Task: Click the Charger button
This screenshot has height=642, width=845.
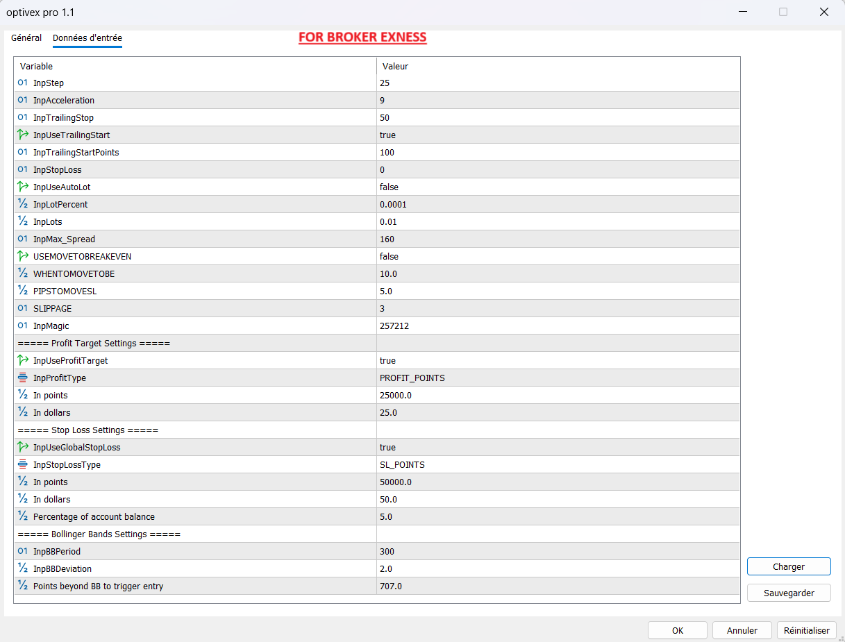Action: [x=789, y=566]
